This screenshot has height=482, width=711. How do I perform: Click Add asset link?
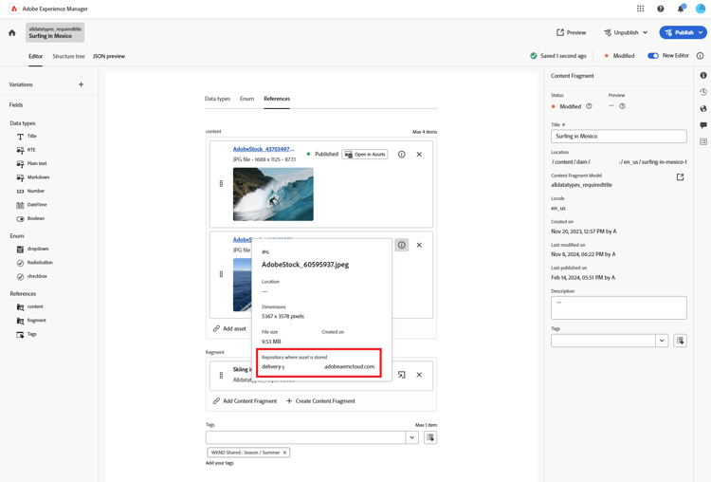(x=229, y=328)
